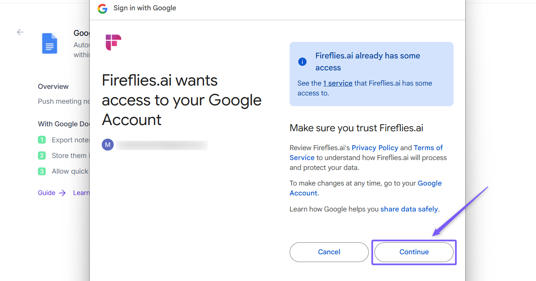Click the partially hidden Learn link
536x281 pixels.
click(x=81, y=193)
